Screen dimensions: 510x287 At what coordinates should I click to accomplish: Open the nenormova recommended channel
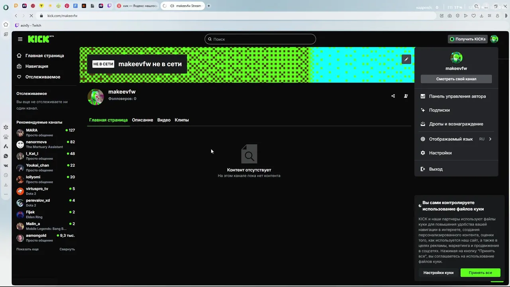45,144
